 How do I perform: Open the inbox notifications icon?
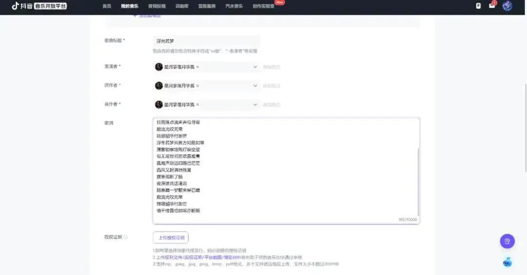tap(492, 5)
